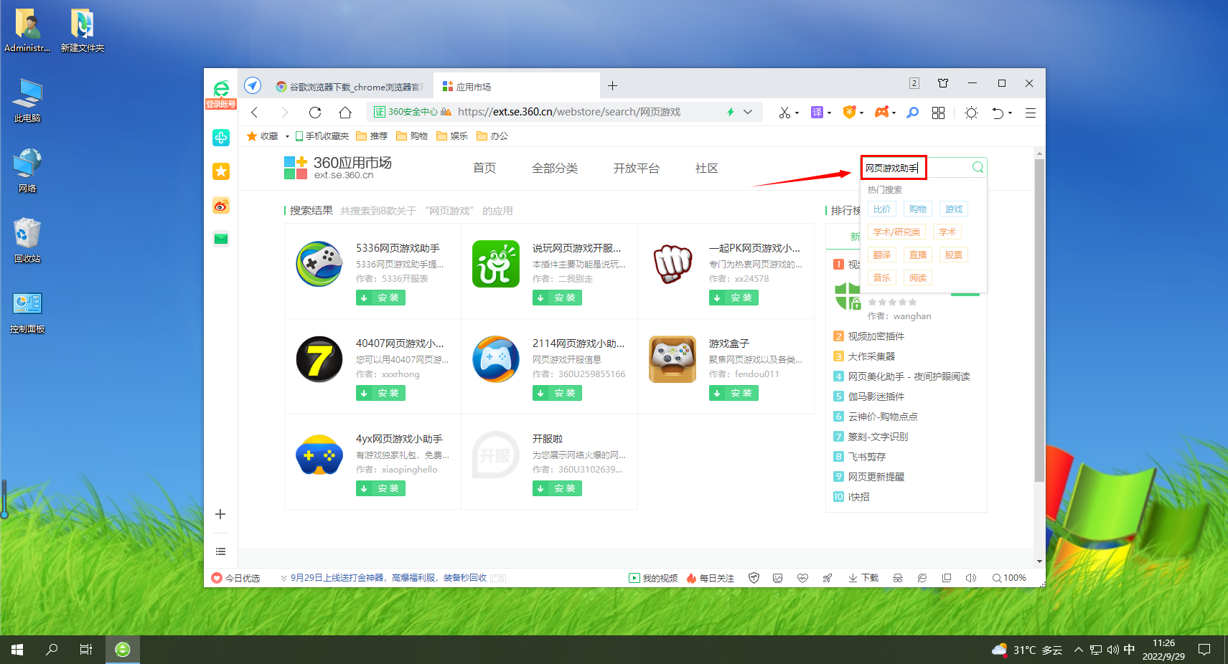Open the extensions grid icon
This screenshot has width=1228, height=664.
coord(938,113)
